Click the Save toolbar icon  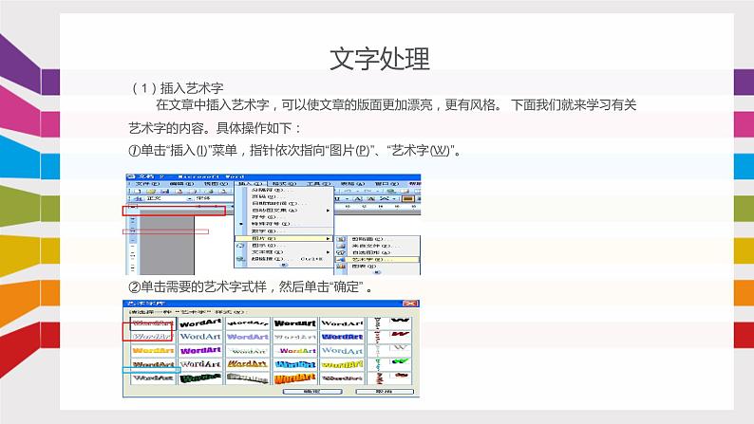pos(164,191)
